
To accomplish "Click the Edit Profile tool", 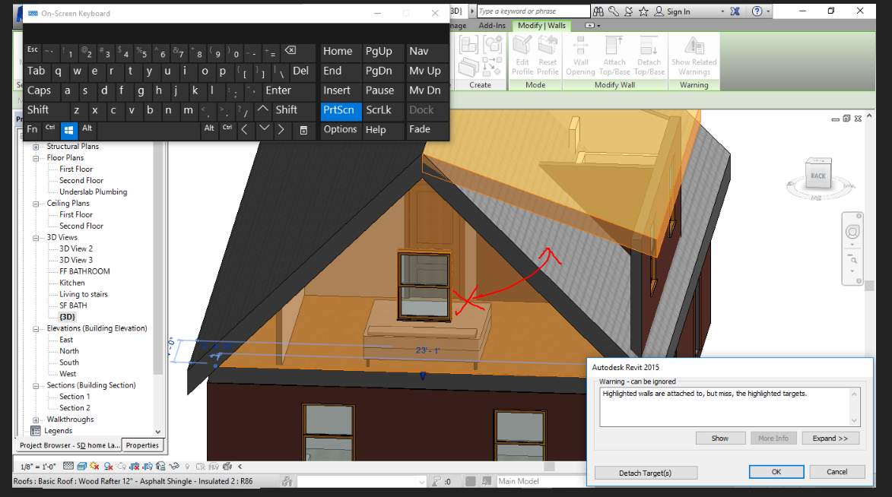I will click(x=522, y=55).
